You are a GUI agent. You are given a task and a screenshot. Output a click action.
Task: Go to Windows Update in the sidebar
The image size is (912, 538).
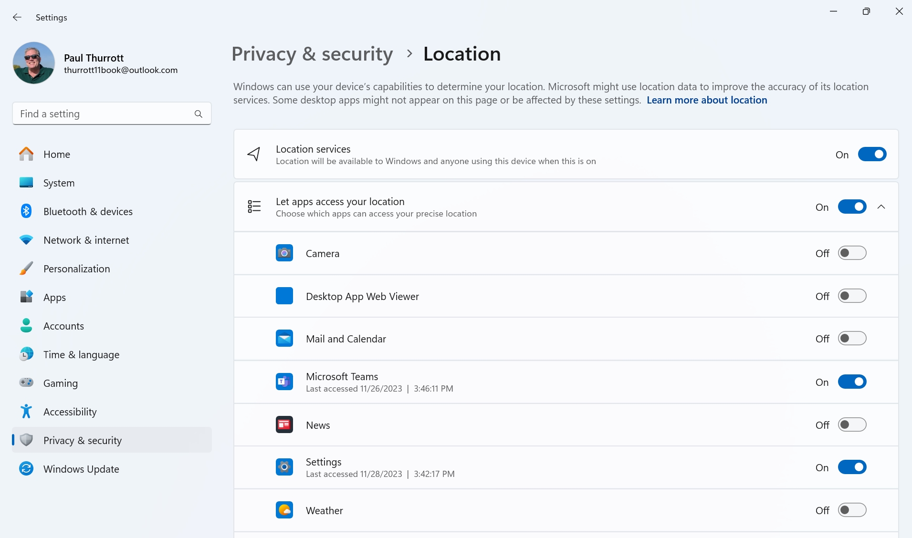click(81, 469)
